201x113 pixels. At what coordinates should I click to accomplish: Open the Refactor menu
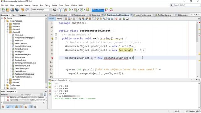click(35, 5)
